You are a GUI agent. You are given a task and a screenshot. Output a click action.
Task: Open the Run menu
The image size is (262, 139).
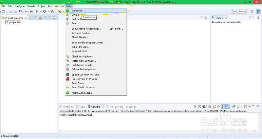click(50, 6)
